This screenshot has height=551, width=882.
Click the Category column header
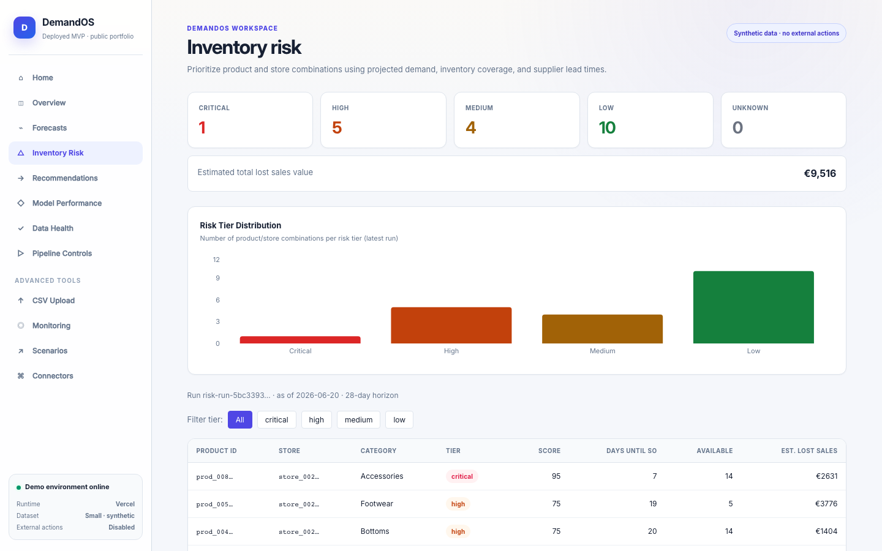coord(379,451)
